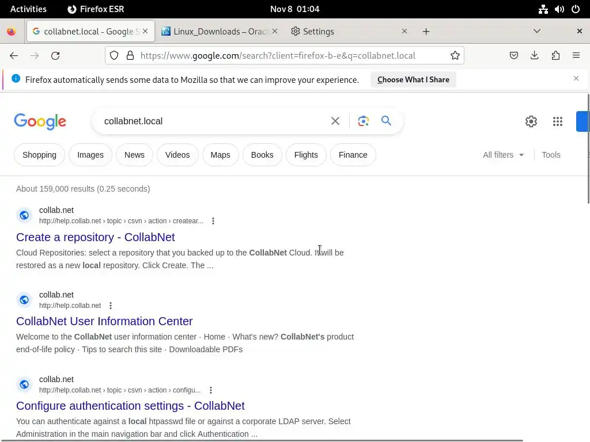This screenshot has height=442, width=590.
Task: Click the Google logo
Action: [x=40, y=121]
